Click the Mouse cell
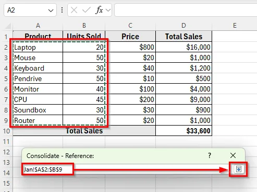 (x=38, y=58)
